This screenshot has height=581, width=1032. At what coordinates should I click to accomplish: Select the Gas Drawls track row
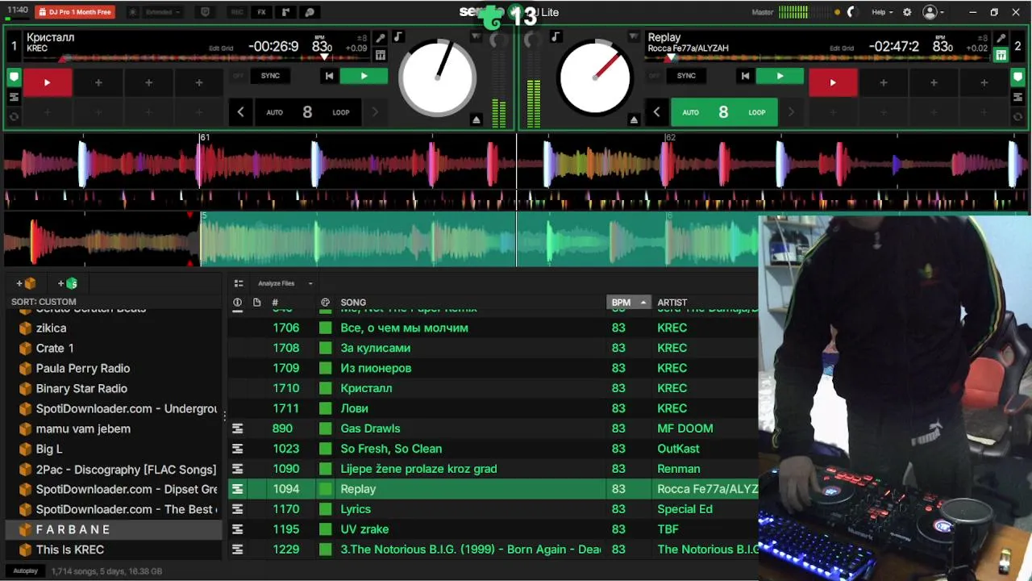click(493, 428)
